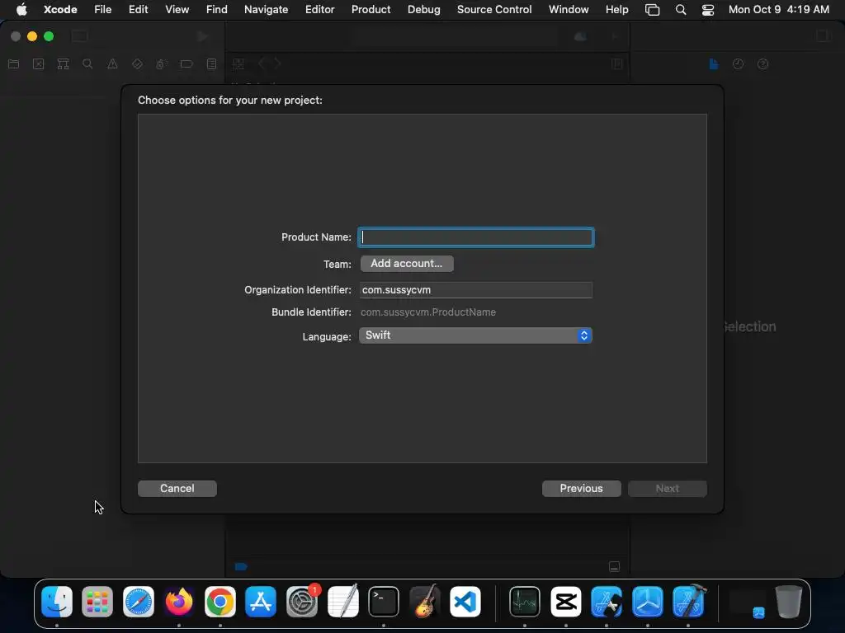Open the Apple menu
The image size is (845, 633).
click(21, 9)
